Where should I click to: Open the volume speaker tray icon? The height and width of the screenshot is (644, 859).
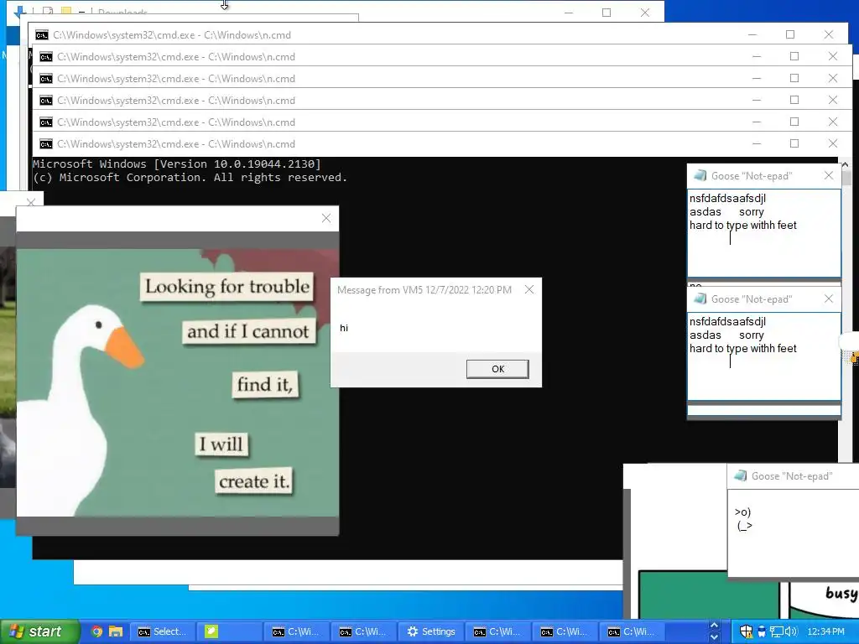coord(790,631)
